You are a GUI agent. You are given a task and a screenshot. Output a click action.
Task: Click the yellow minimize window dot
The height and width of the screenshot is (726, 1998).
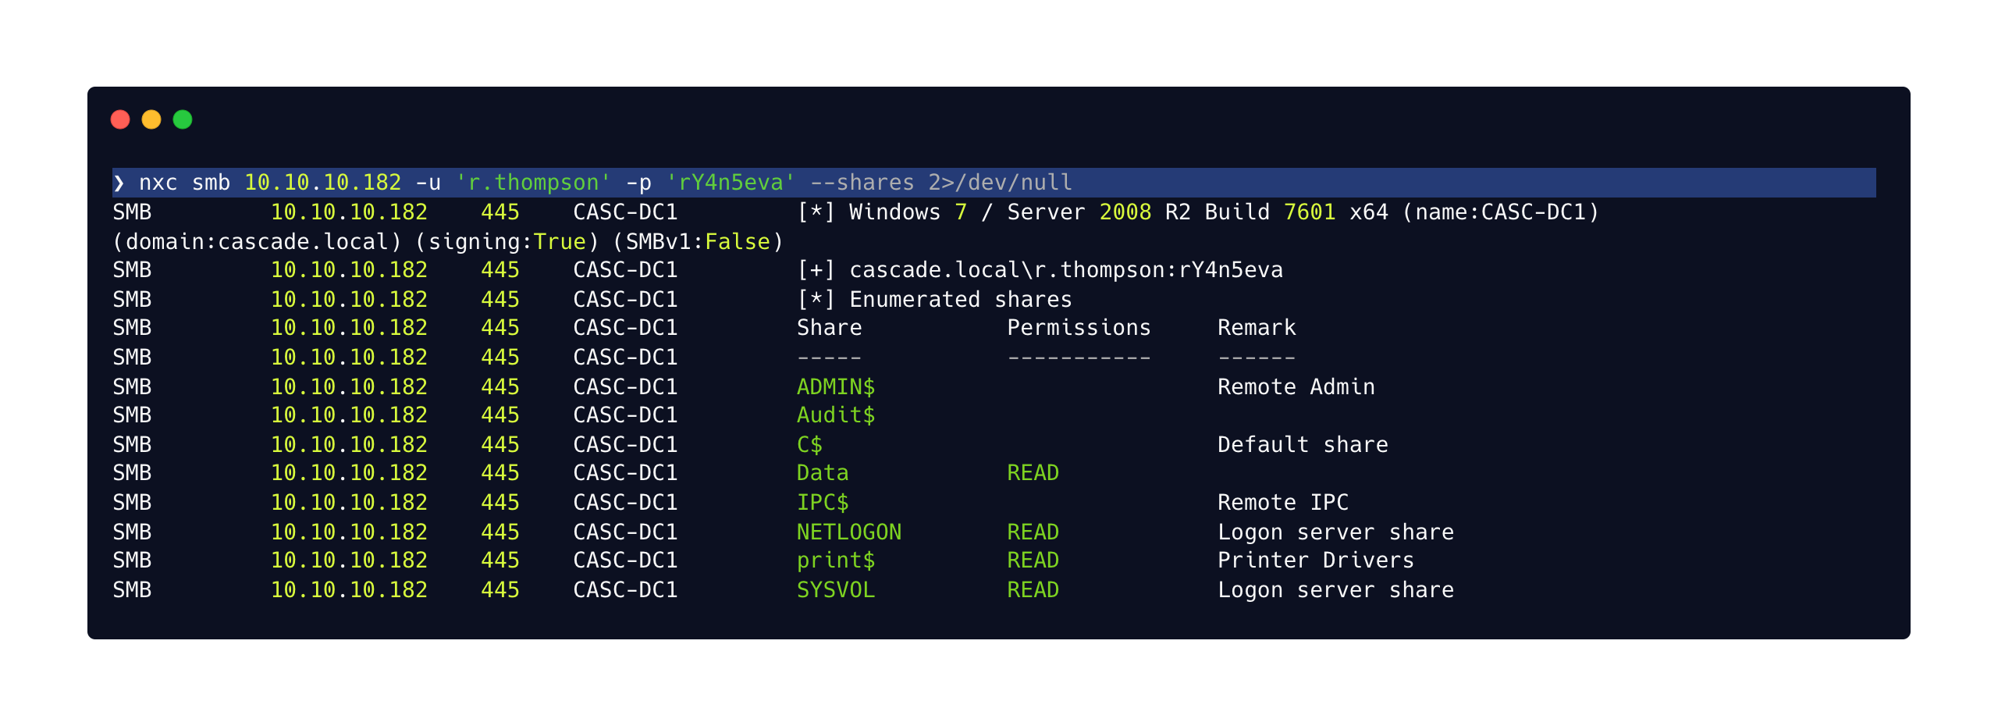click(151, 119)
